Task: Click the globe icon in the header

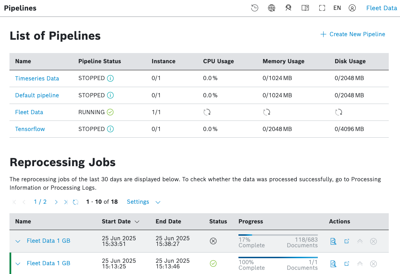Action: (x=271, y=8)
